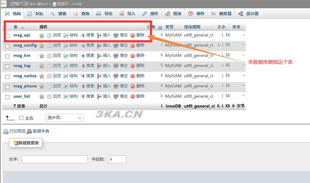
Task: Sort tables using the 表 column header arrow
Action: [22, 28]
